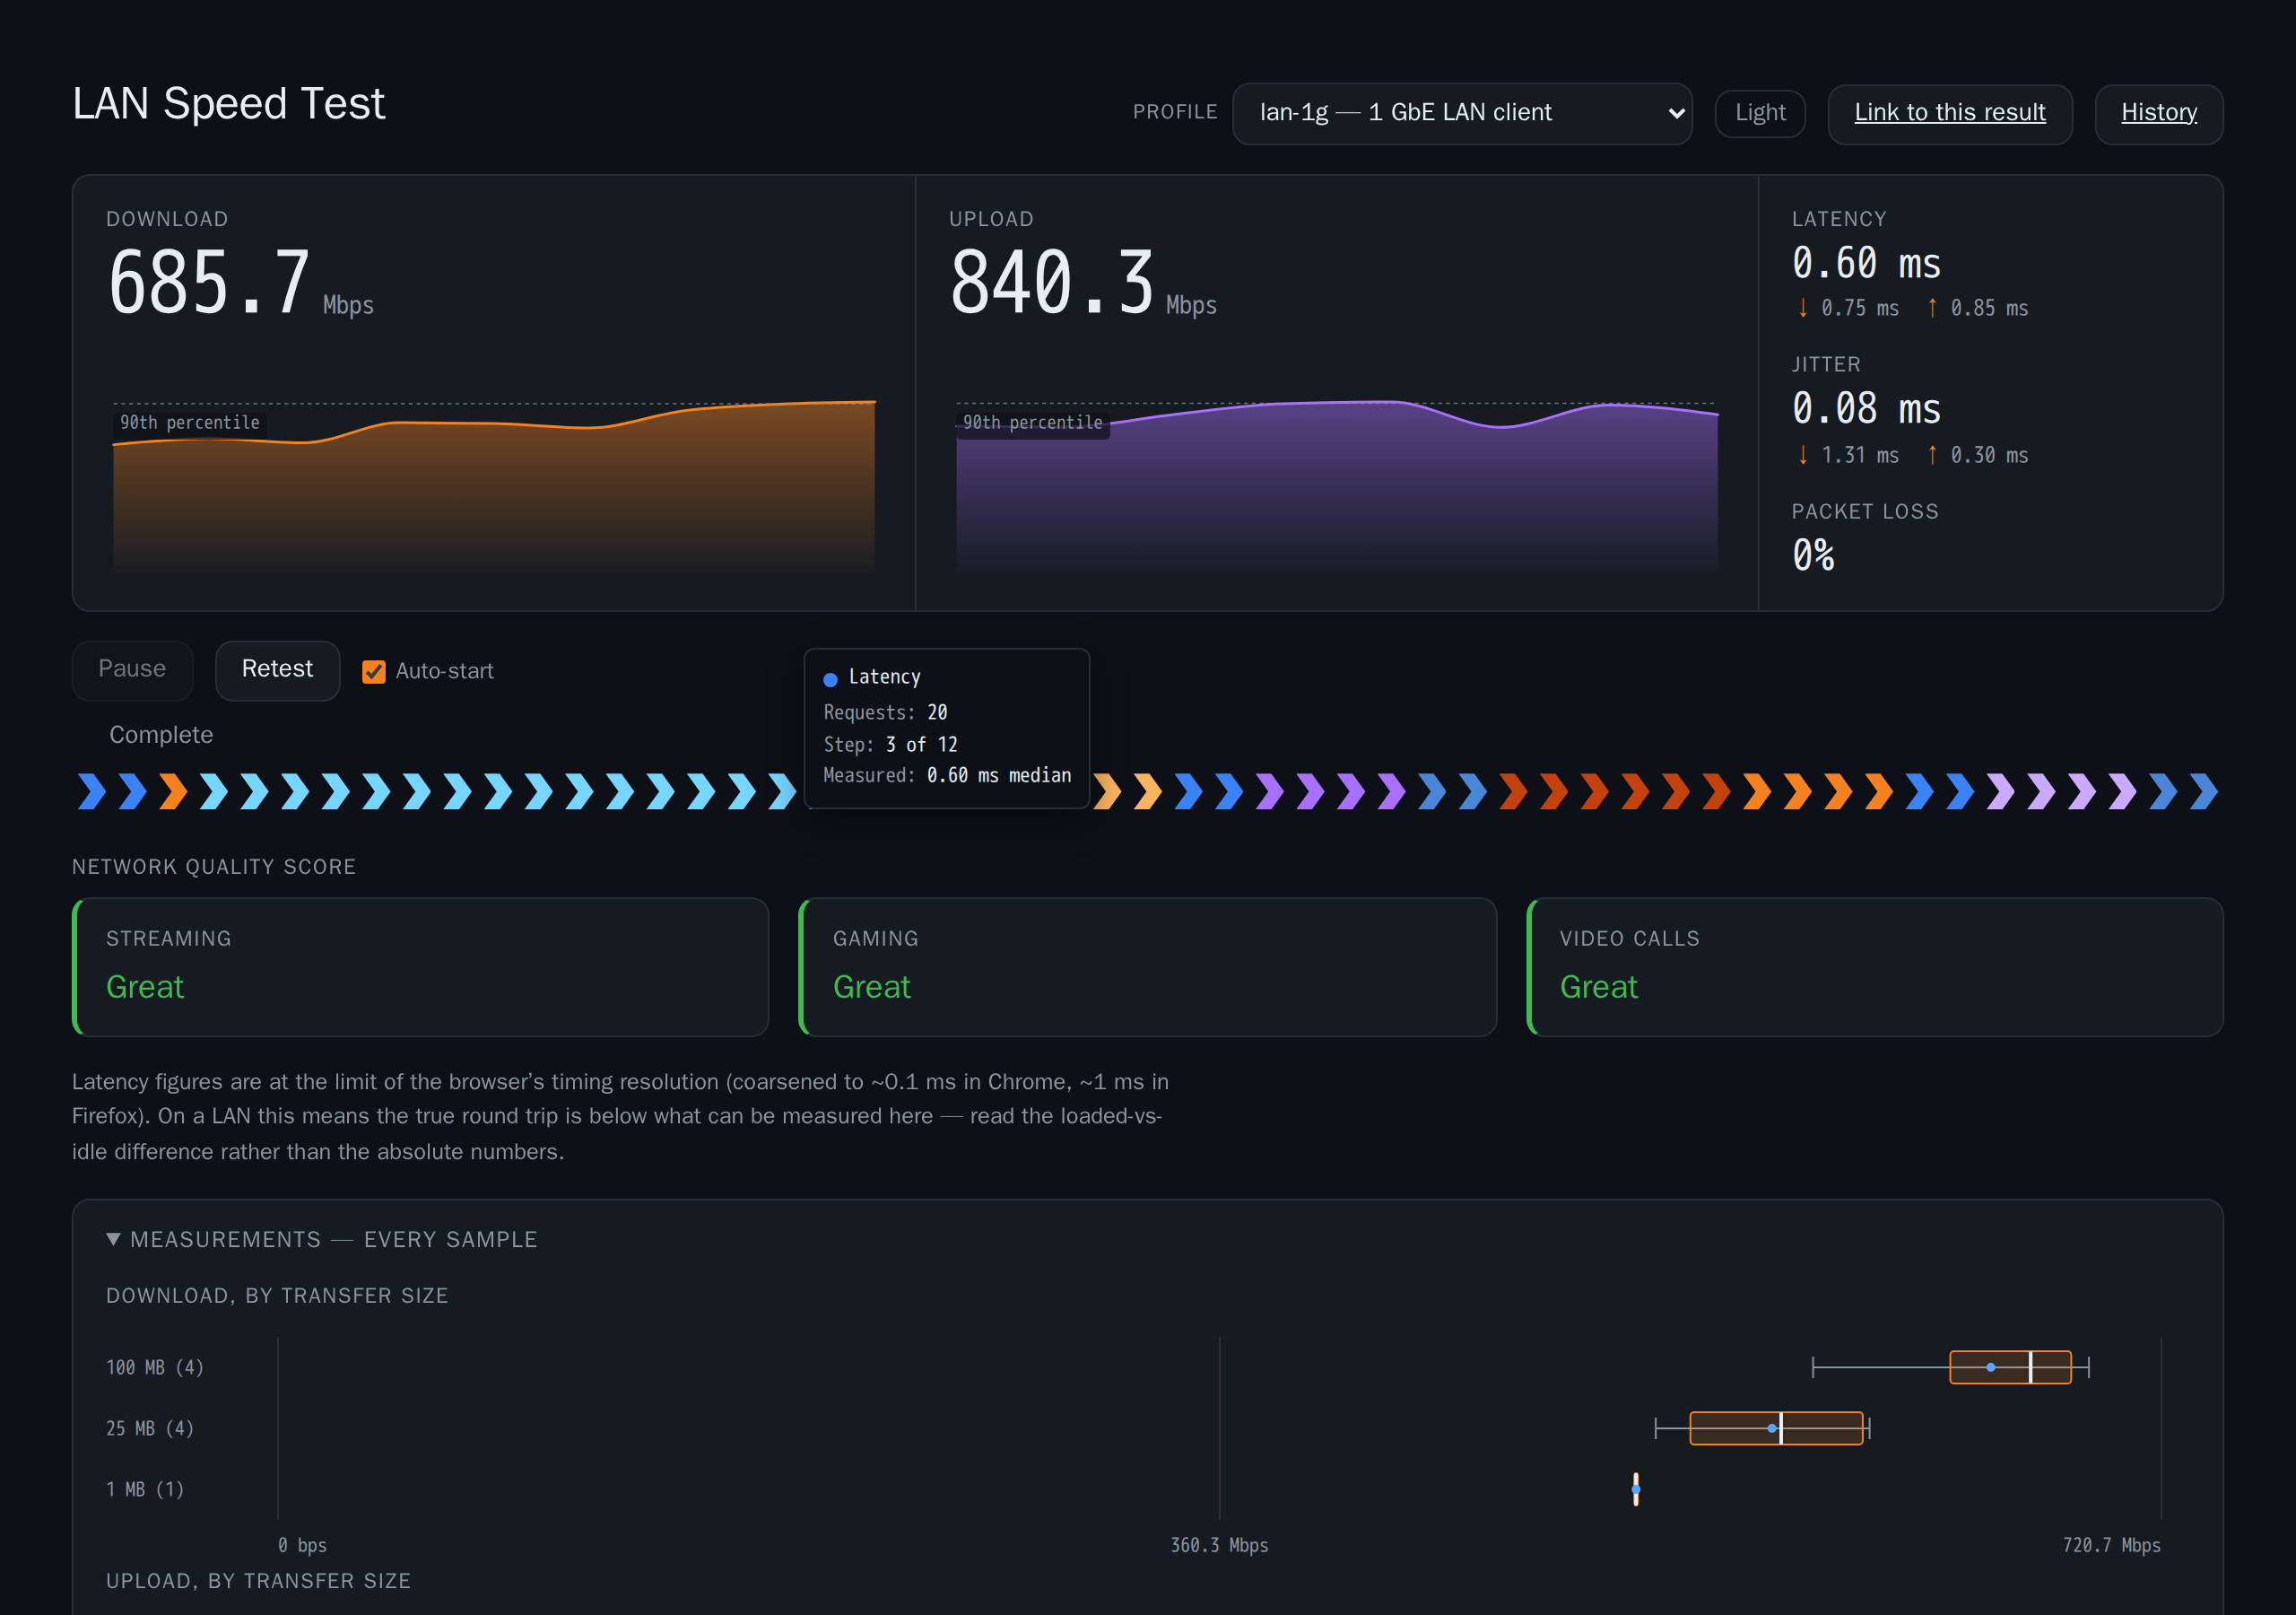Click the orange download throughput chart

pyautogui.click(x=494, y=485)
